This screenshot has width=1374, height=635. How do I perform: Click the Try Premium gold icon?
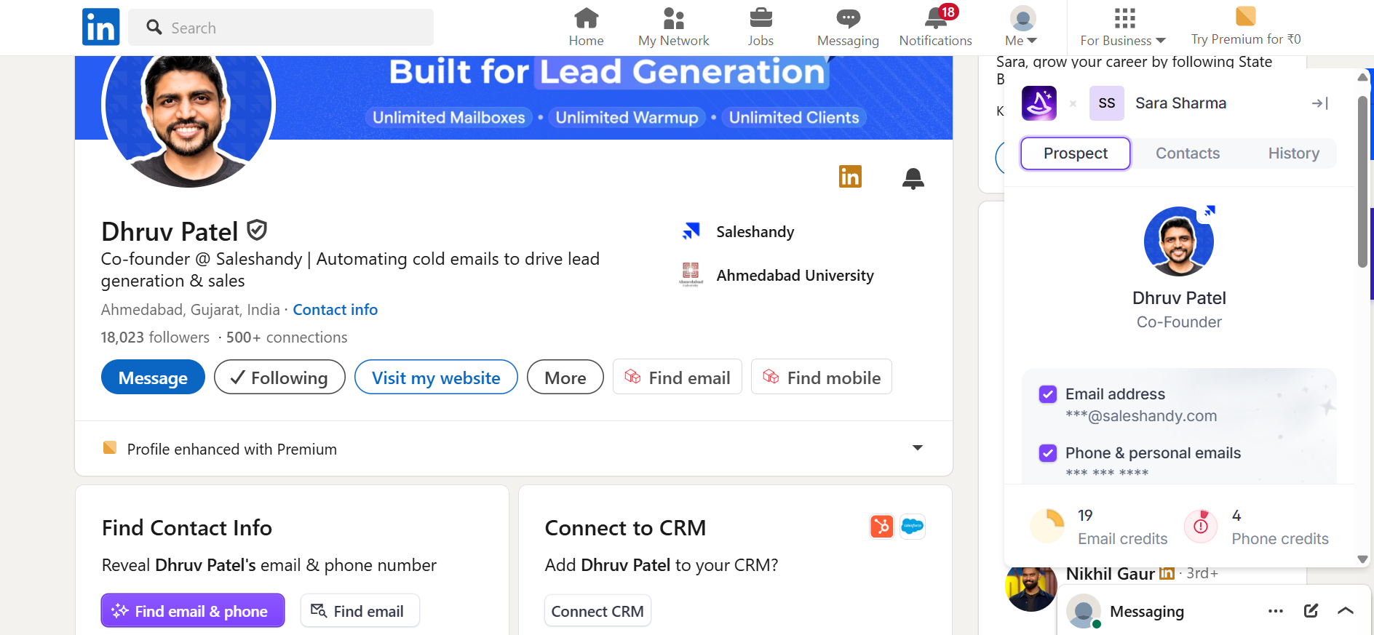click(x=1246, y=15)
